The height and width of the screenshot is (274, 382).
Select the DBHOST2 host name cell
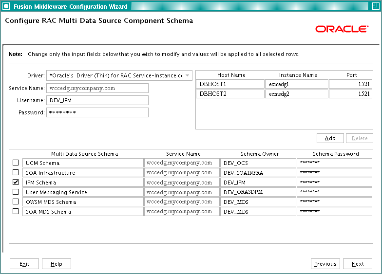coord(230,93)
